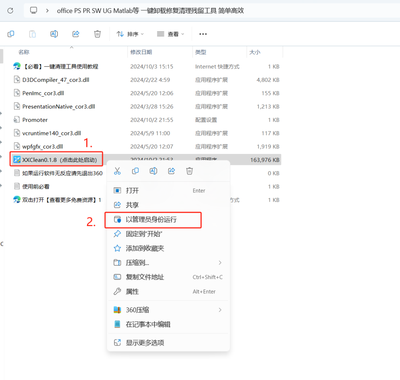400x380 pixels.
Task: Select the PenImc_cor3.dll file
Action: 43,93
